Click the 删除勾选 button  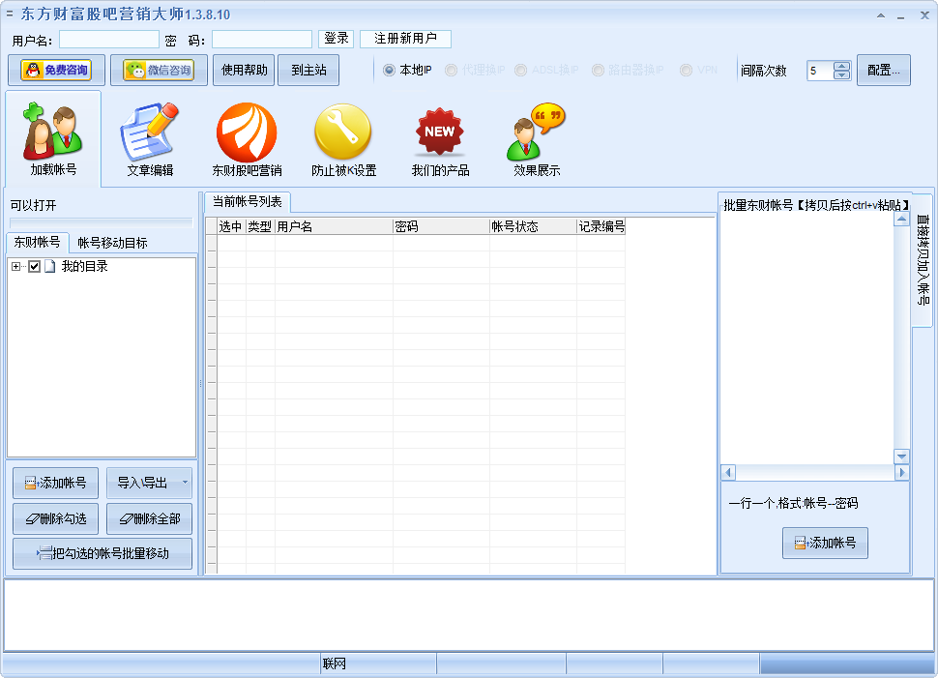(x=56, y=518)
